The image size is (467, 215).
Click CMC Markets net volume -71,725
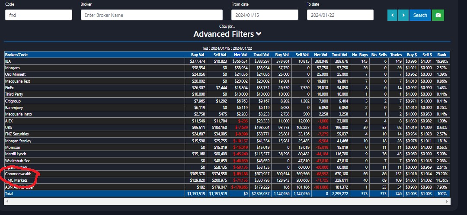coord(322,180)
